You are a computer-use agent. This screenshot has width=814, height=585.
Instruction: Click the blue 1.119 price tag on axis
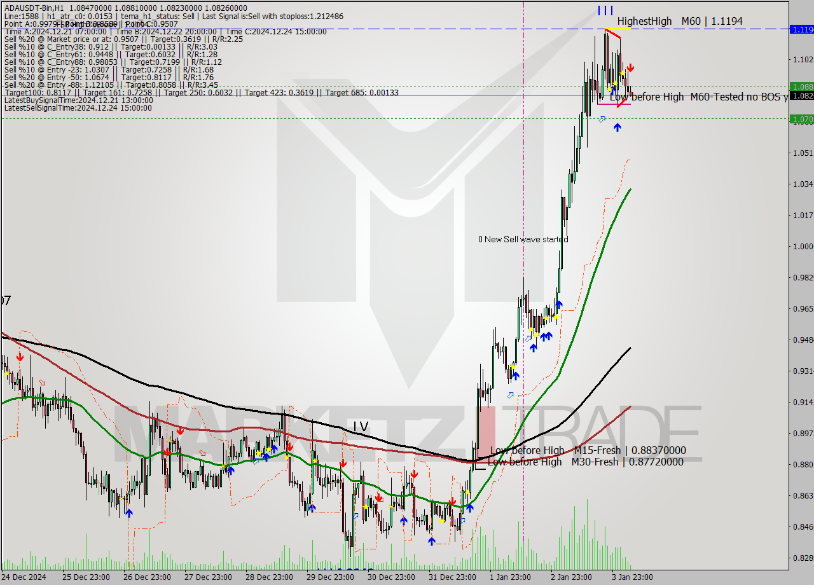801,29
